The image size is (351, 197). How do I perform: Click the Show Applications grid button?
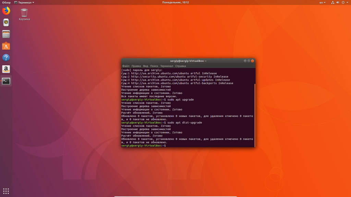pos(5,191)
